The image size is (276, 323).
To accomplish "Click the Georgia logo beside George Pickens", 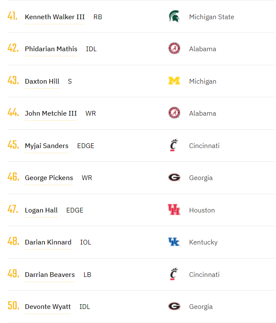I will [x=174, y=178].
